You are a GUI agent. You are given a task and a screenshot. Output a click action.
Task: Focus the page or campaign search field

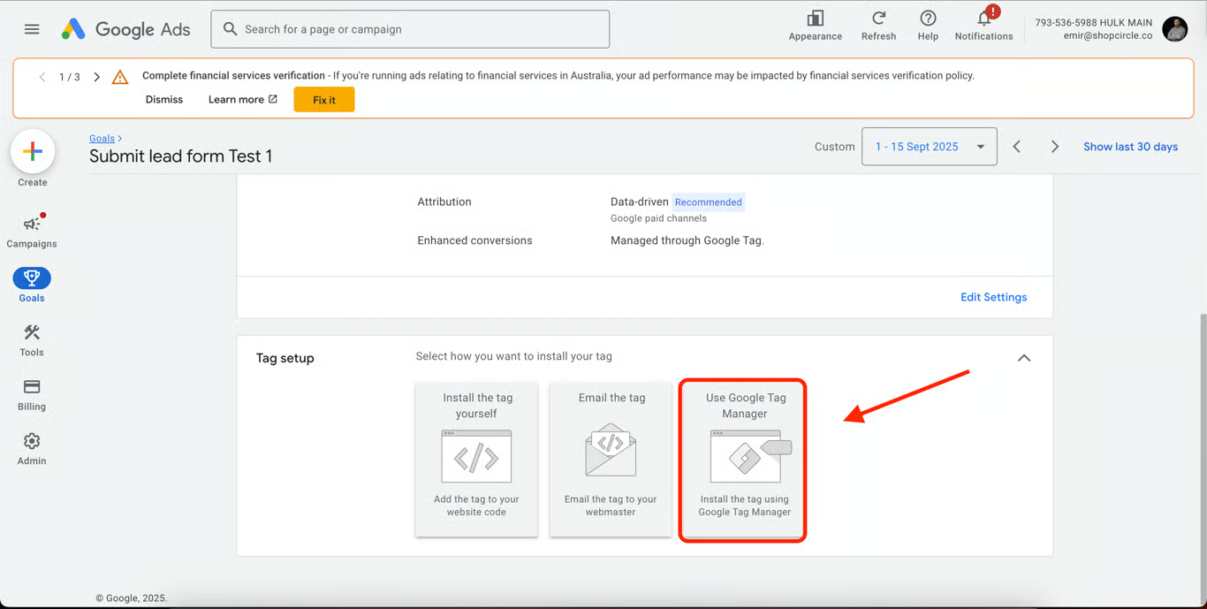410,29
